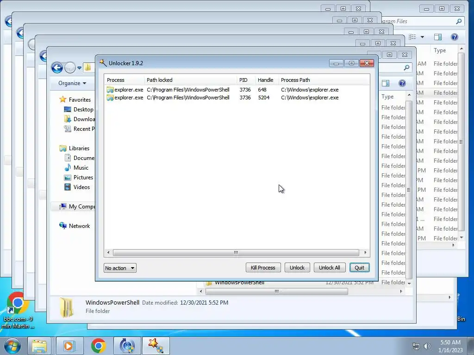Click search icon in Program Files window
The width and height of the screenshot is (474, 355).
[459, 21]
